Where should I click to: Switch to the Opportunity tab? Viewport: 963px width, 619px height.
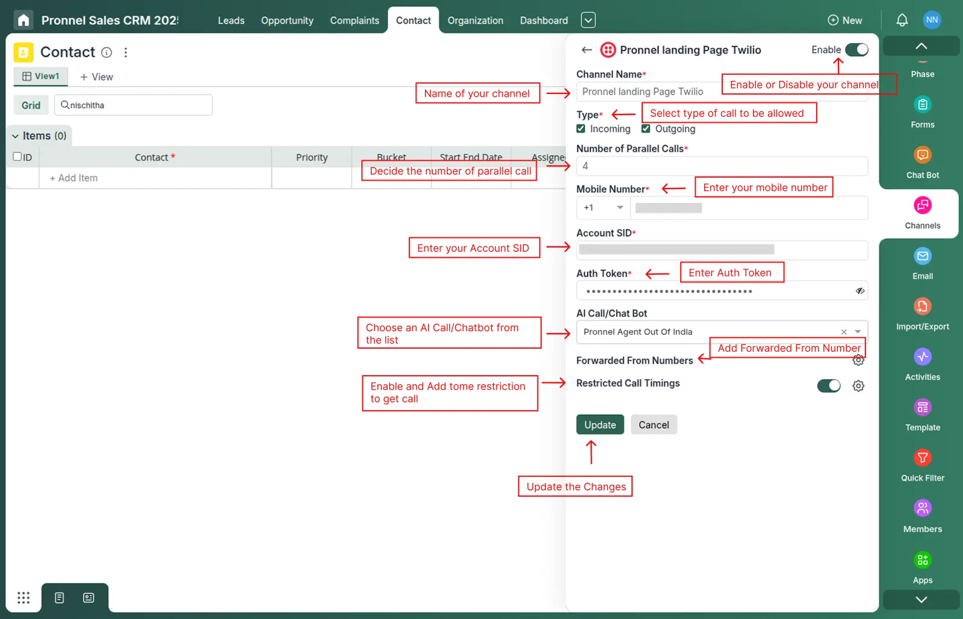pos(287,20)
